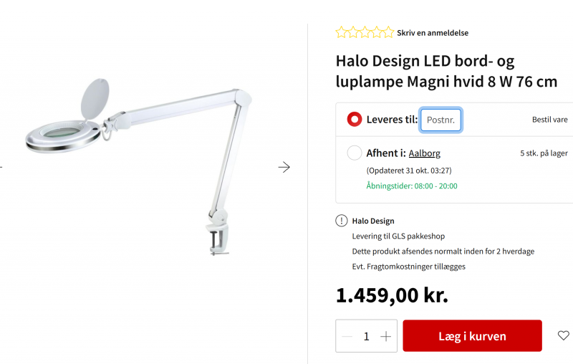Click the 'Læg i kurven' button

click(472, 336)
